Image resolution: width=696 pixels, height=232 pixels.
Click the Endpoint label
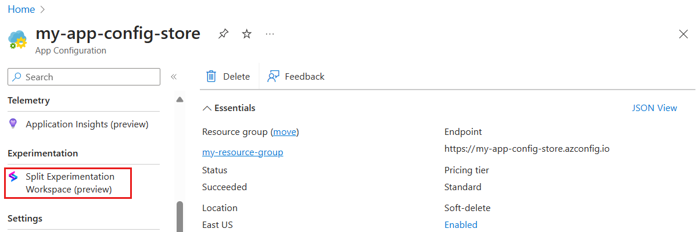463,132
